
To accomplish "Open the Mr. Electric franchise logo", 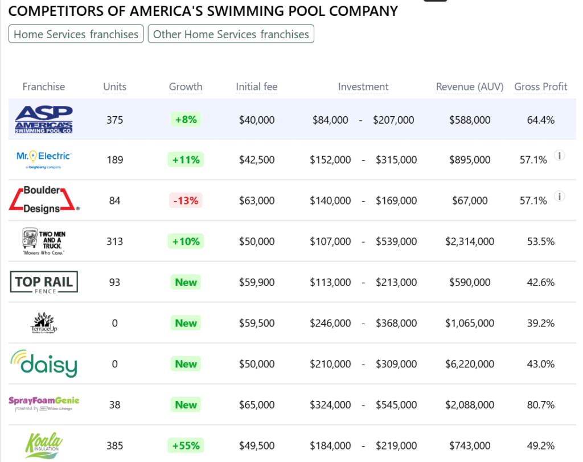I will 43,160.
